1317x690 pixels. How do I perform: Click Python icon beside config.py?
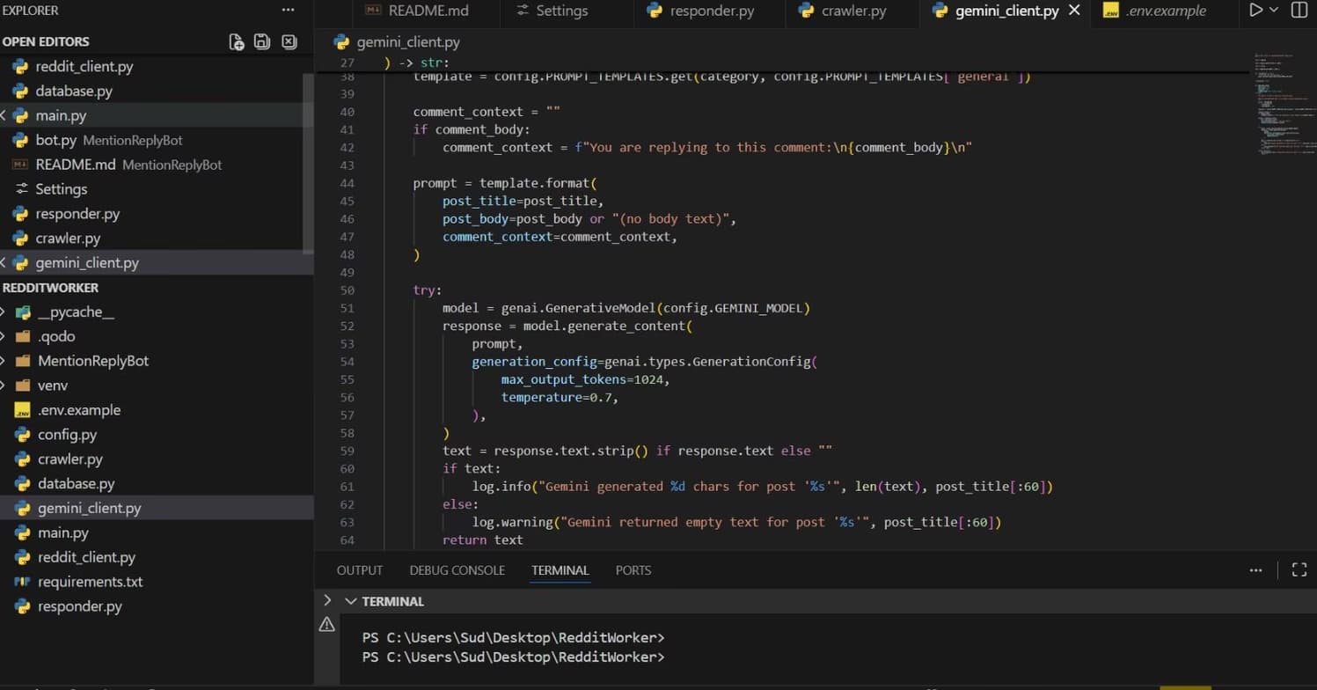23,435
